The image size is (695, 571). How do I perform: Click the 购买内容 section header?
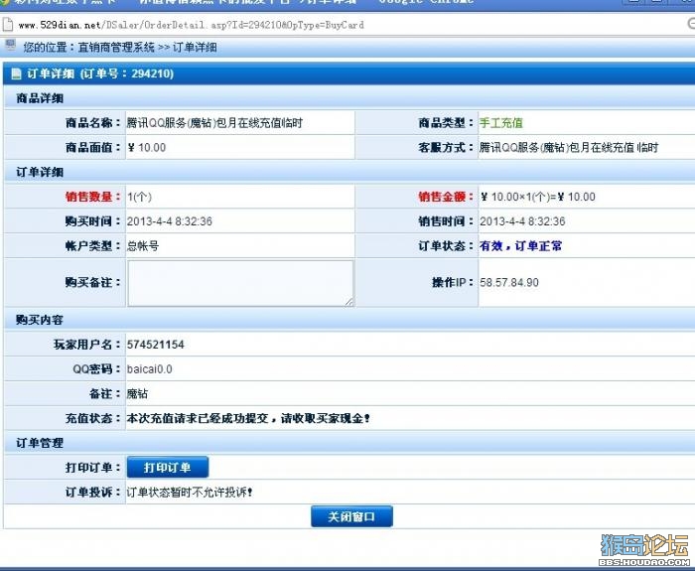point(40,320)
